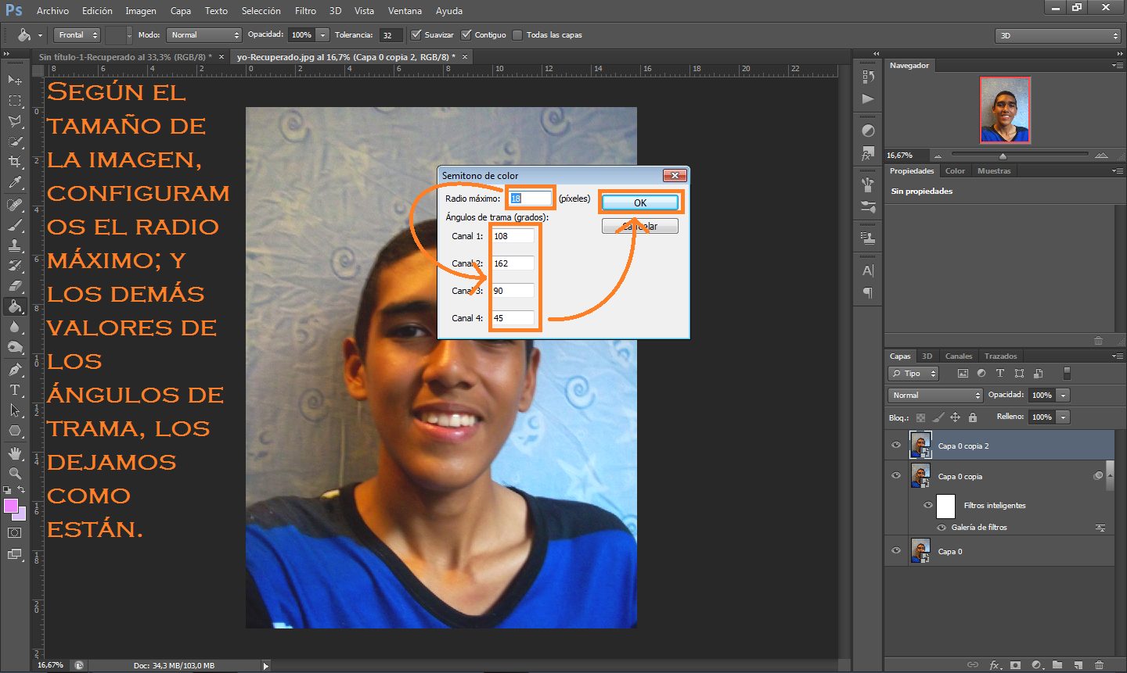
Task: Select the Crop tool
Action: click(15, 162)
